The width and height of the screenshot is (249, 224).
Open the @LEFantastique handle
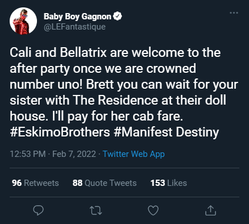pos(74,27)
